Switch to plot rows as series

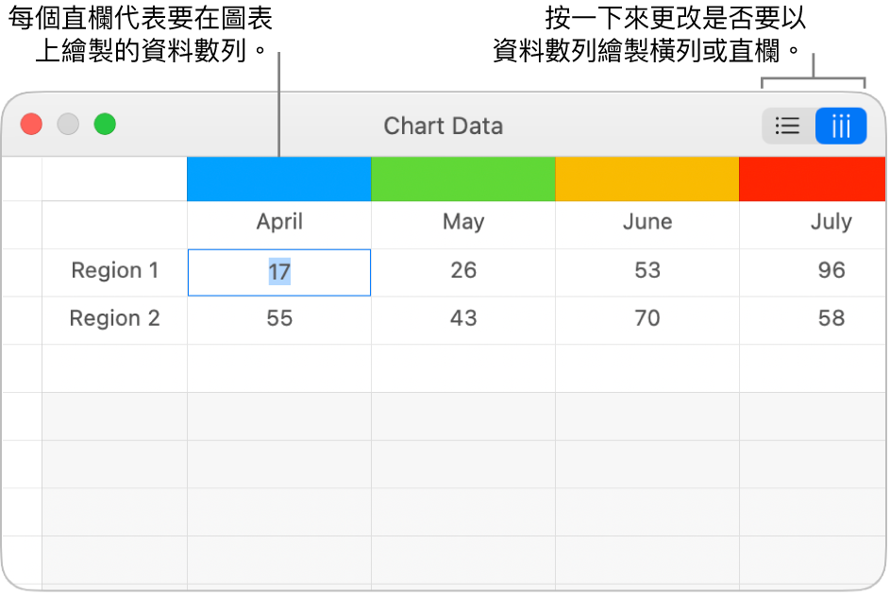pyautogui.click(x=788, y=126)
